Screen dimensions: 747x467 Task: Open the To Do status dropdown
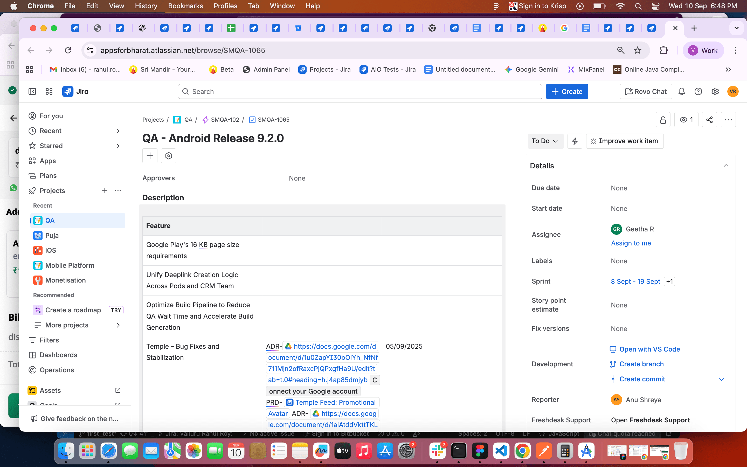click(545, 141)
